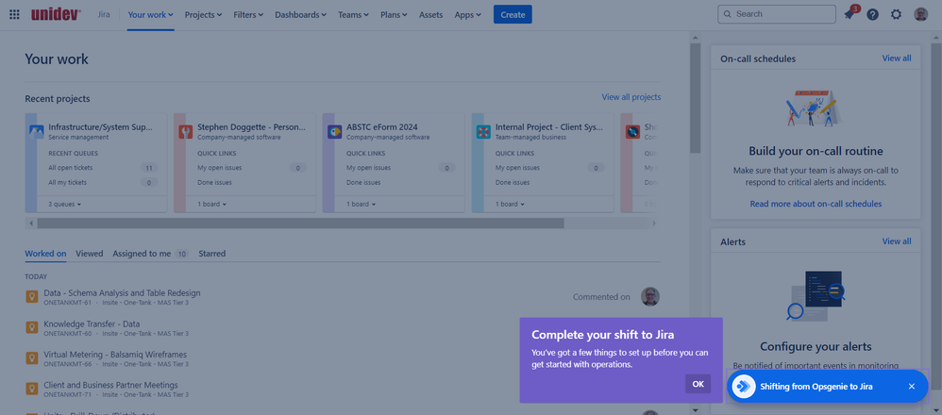Open the Projects menu dropdown
Image resolution: width=942 pixels, height=415 pixels.
203,14
